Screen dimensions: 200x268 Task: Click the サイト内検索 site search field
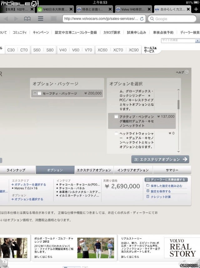(178, 40)
